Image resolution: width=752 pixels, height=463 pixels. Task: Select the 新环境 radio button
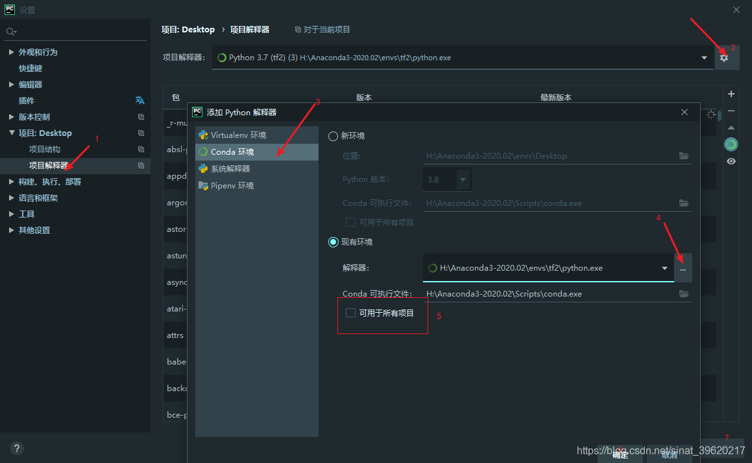point(333,136)
